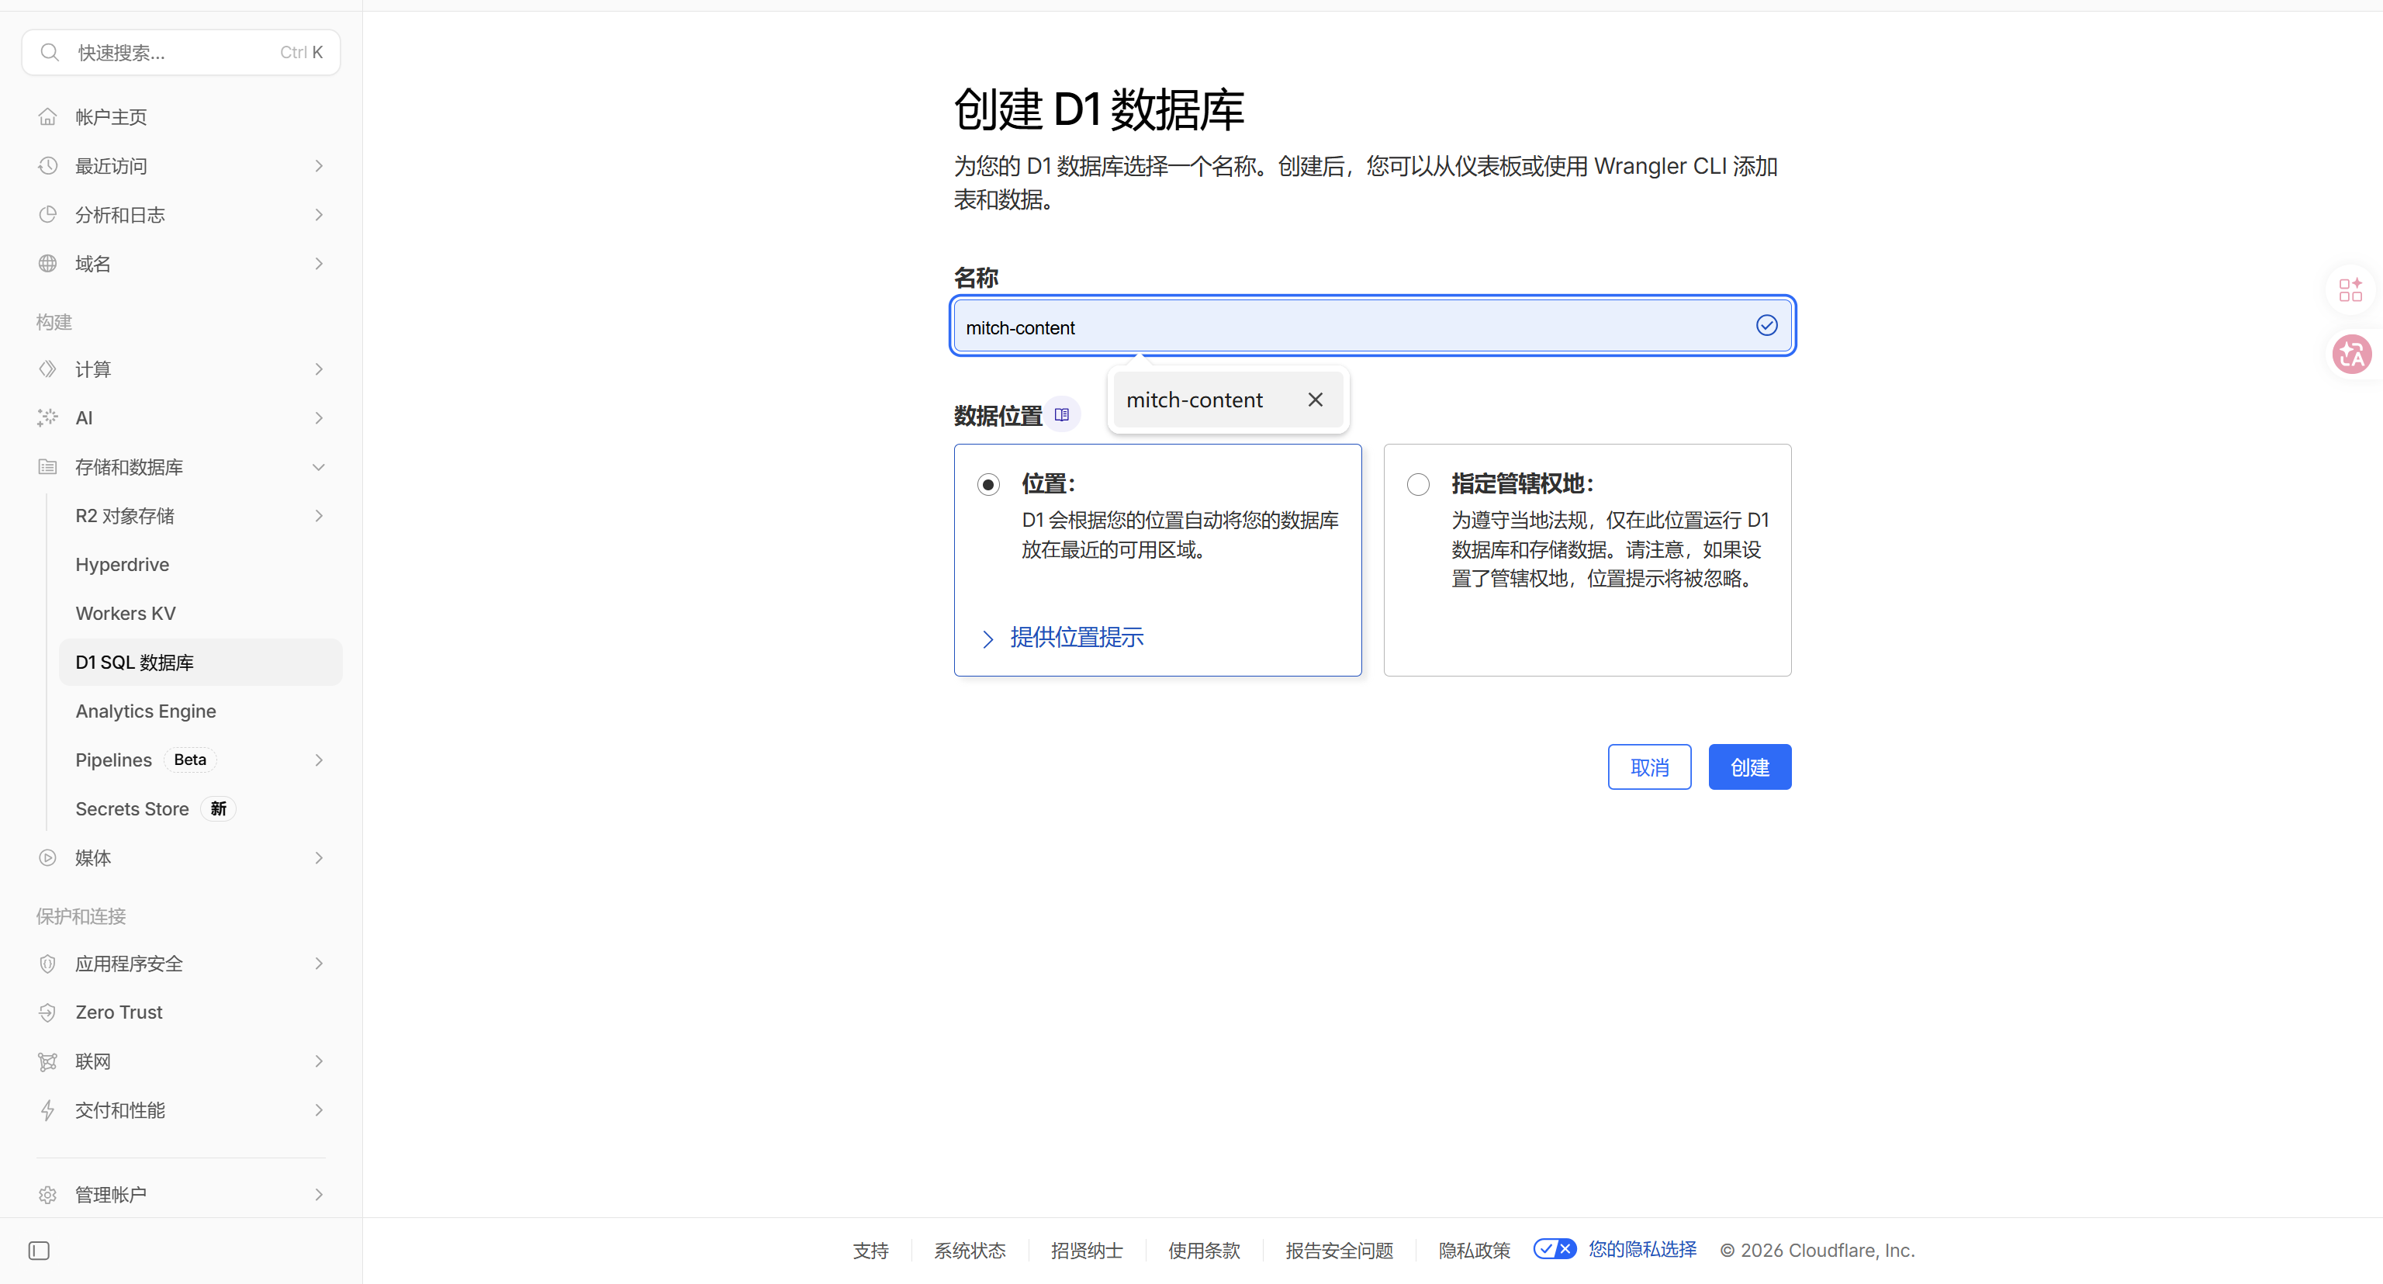The image size is (2383, 1284).
Task: Expand the 分析和日志 chevron
Action: (x=318, y=215)
